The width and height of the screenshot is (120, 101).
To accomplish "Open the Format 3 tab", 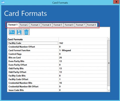I will (35, 25).
